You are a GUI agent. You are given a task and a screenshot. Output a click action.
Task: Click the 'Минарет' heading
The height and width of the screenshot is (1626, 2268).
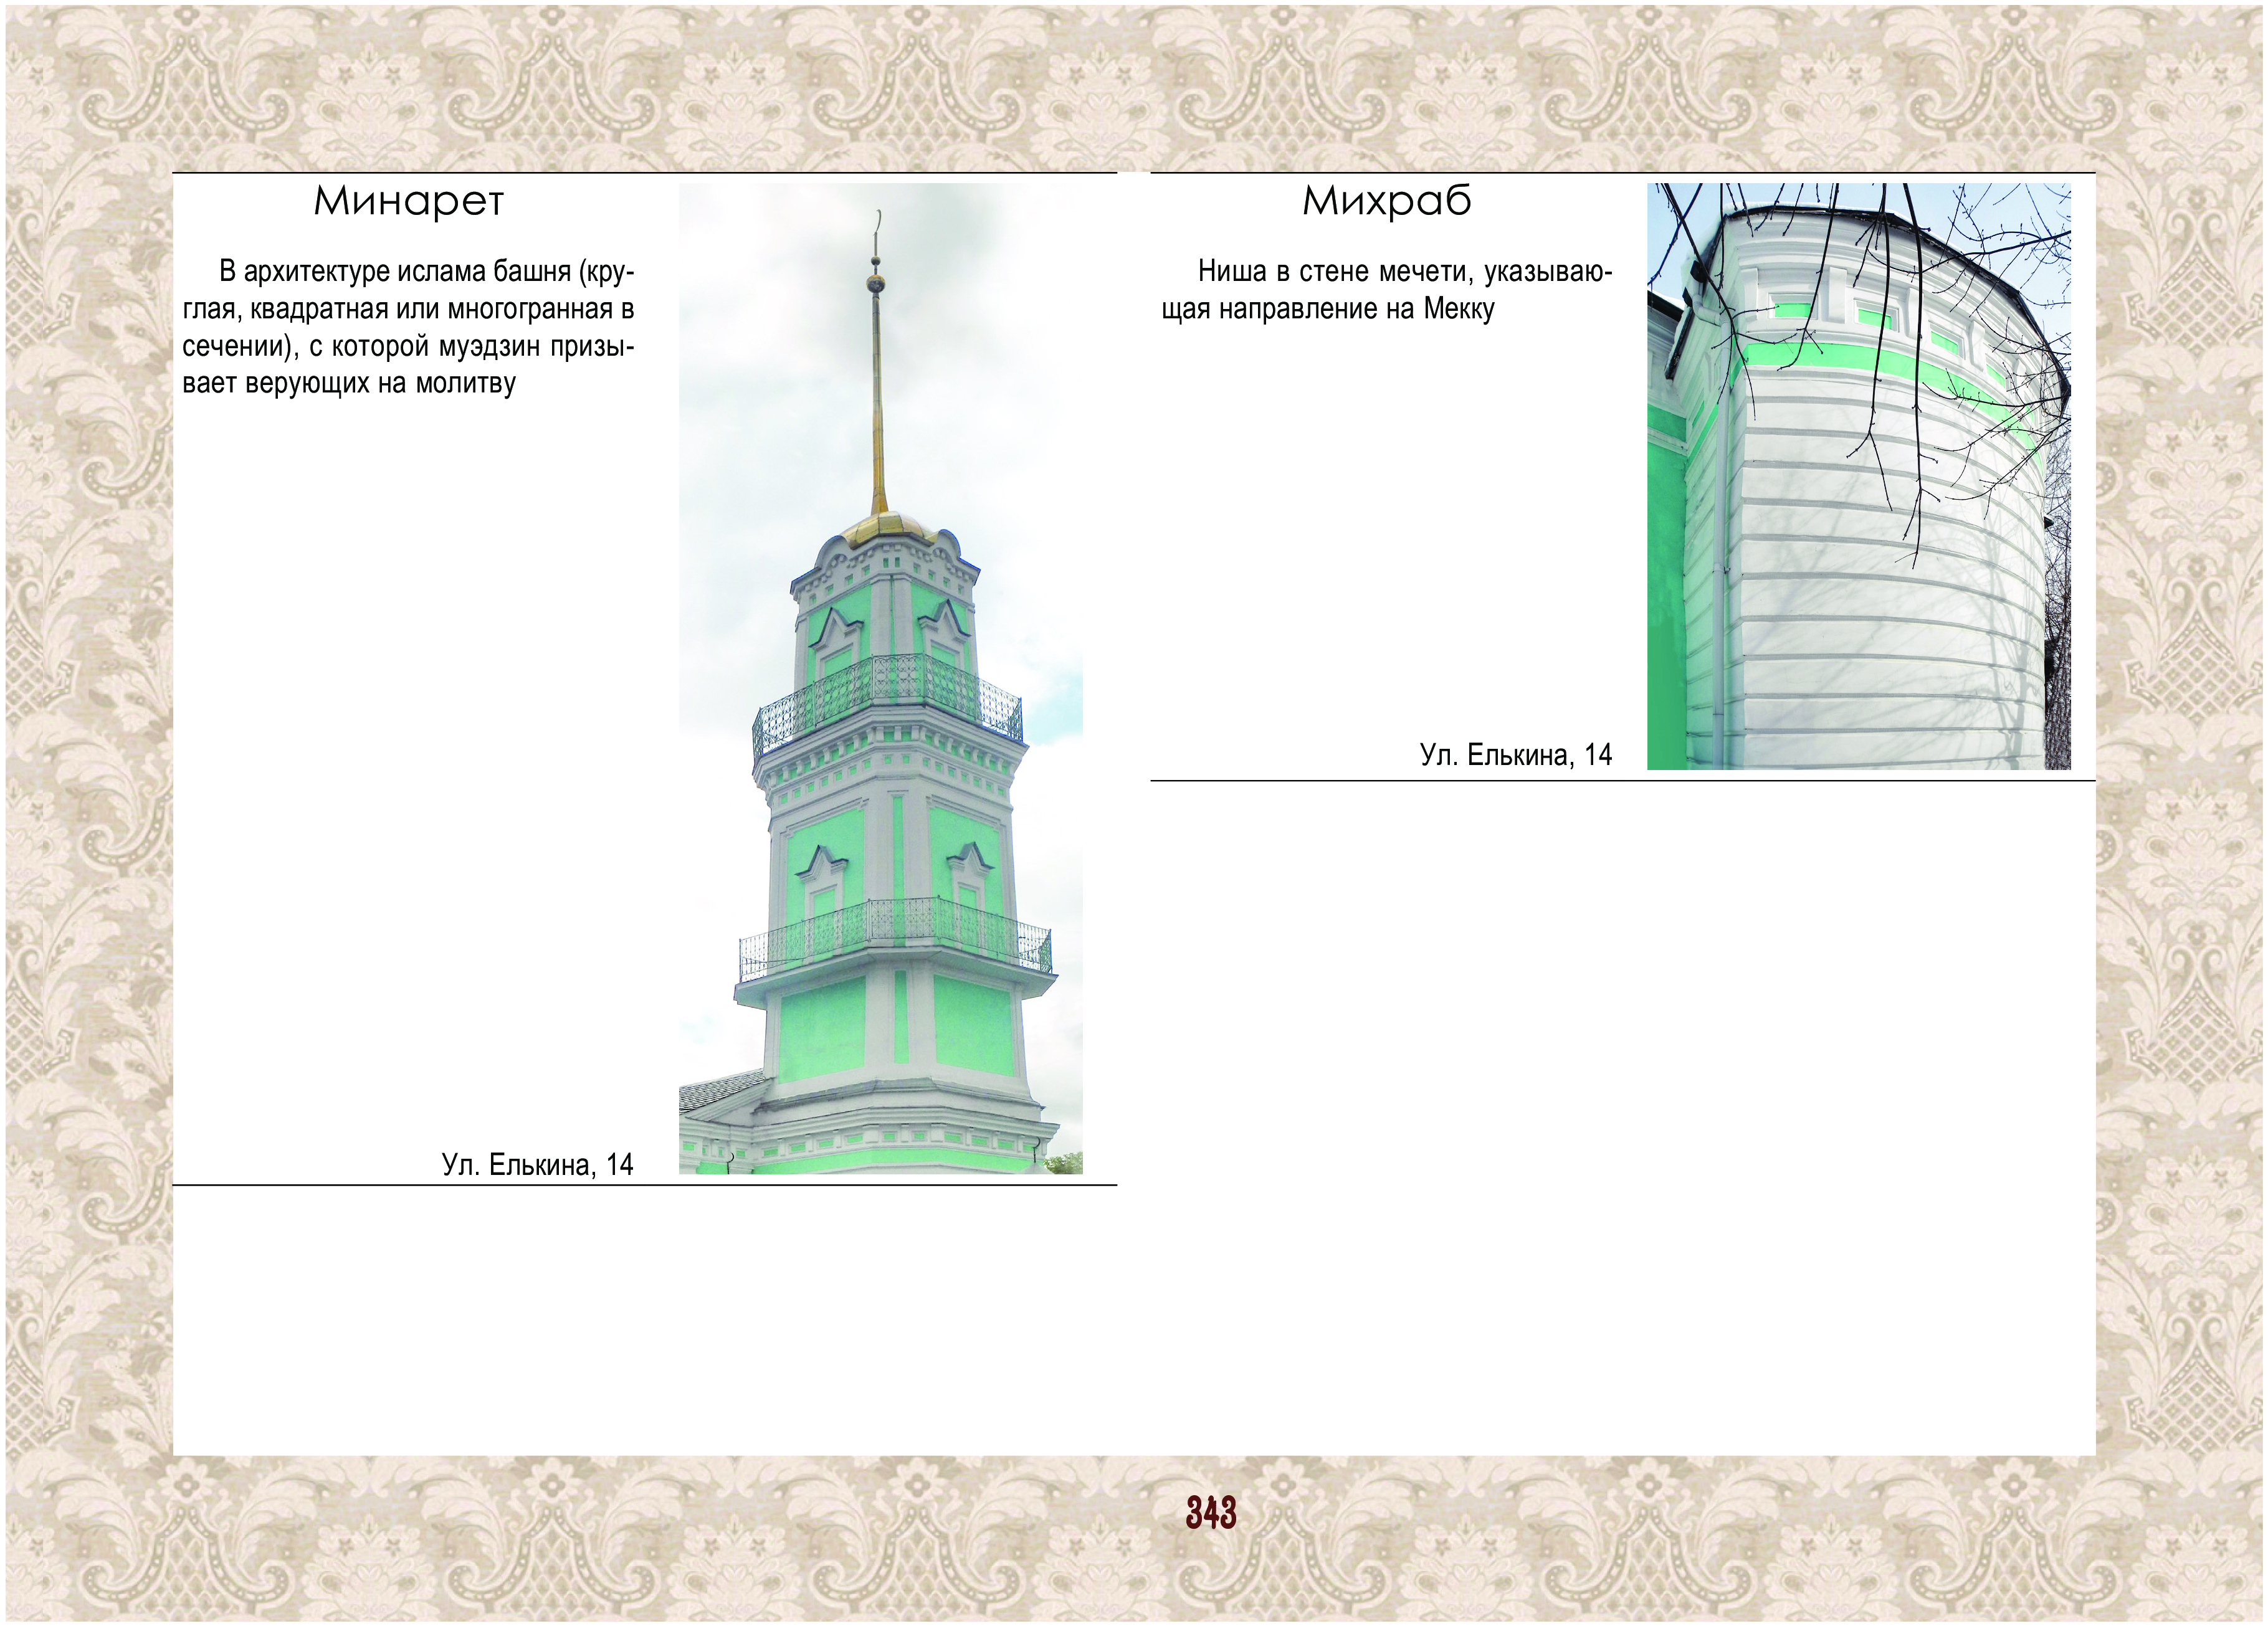point(408,202)
